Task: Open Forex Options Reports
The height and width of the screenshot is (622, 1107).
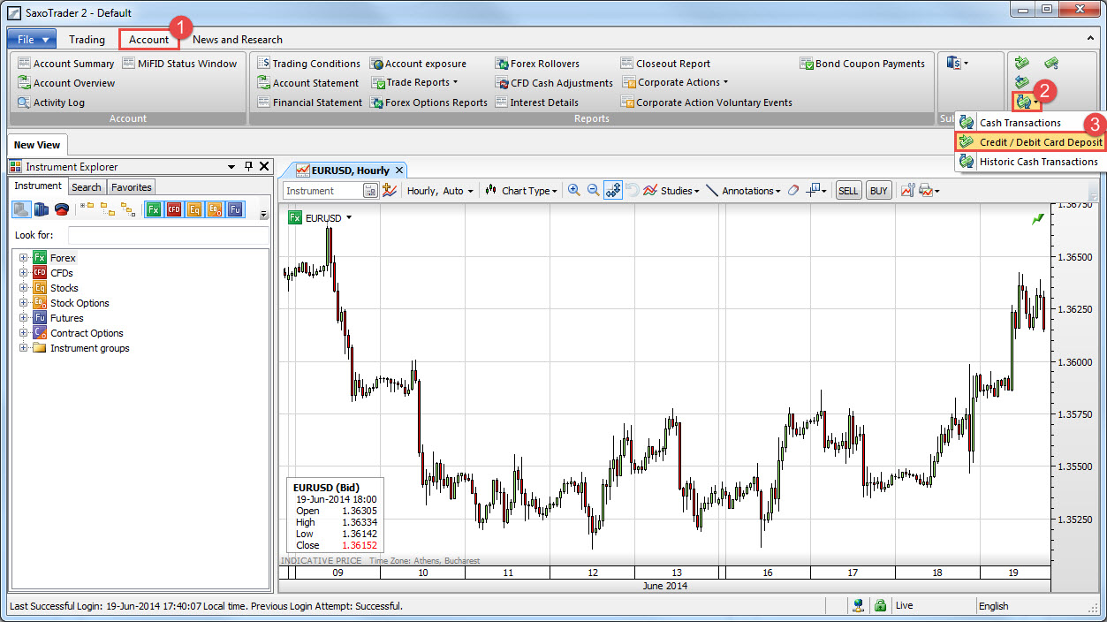Action: (x=428, y=102)
